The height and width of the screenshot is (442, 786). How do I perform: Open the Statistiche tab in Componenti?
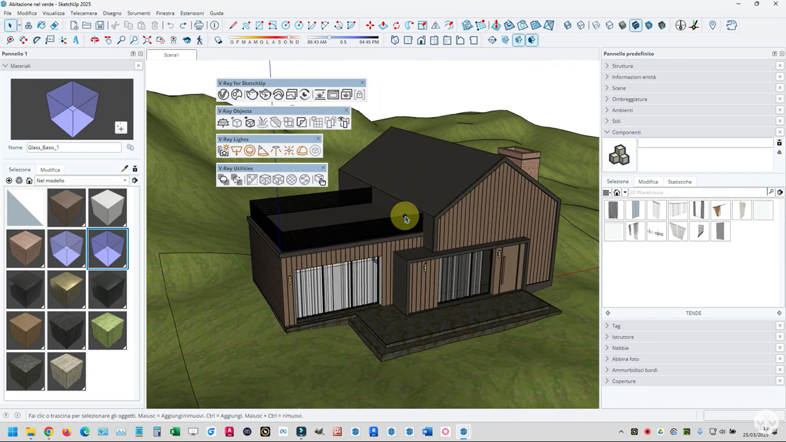[679, 181]
